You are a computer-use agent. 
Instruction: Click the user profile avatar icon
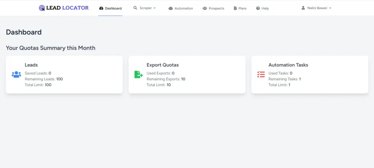303,8
